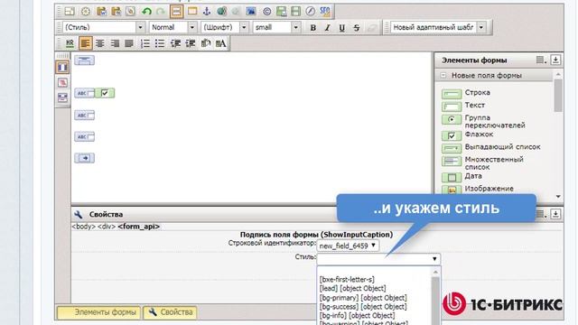Image resolution: width=578 pixels, height=325 pixels.
Task: Toggle align right button
Action: point(115,43)
